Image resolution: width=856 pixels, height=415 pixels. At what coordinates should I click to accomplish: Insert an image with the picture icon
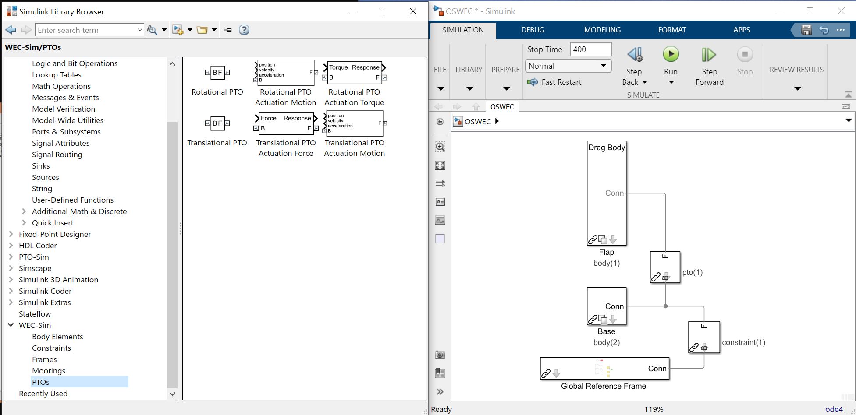point(440,220)
